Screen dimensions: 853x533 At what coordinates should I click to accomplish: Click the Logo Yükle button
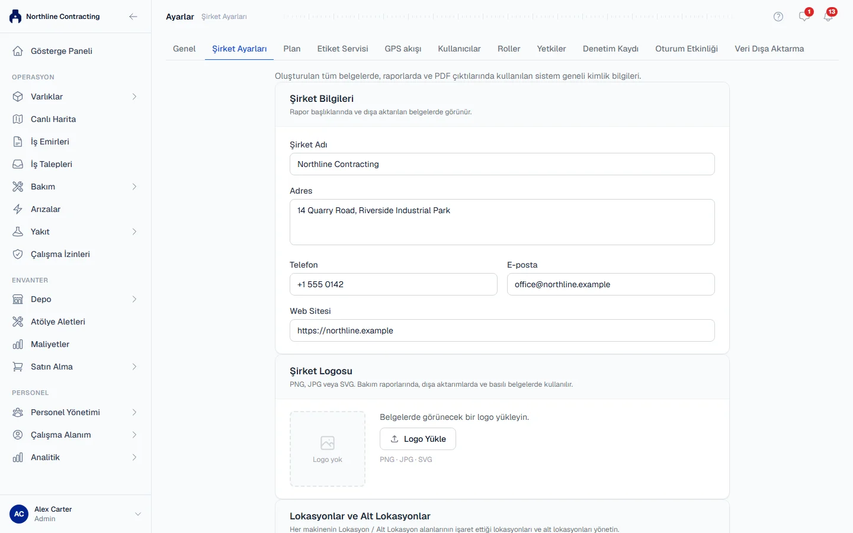tap(418, 439)
